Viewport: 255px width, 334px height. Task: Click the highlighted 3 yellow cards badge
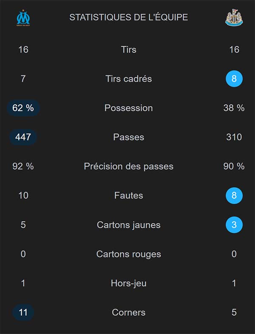234,225
